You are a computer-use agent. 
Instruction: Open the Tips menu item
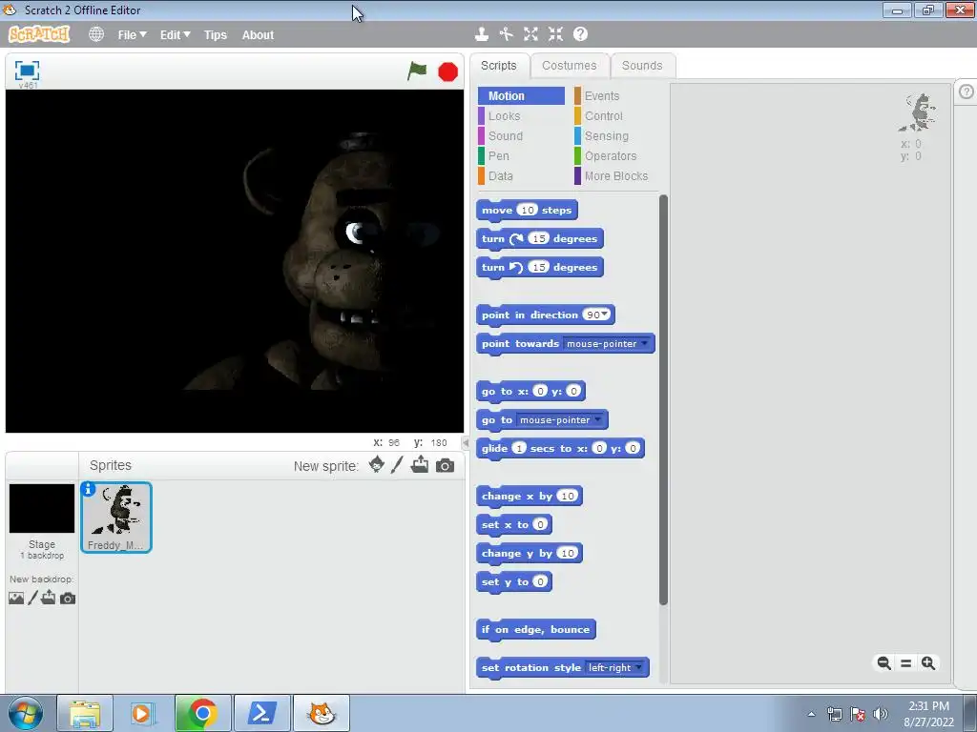pyautogui.click(x=216, y=35)
